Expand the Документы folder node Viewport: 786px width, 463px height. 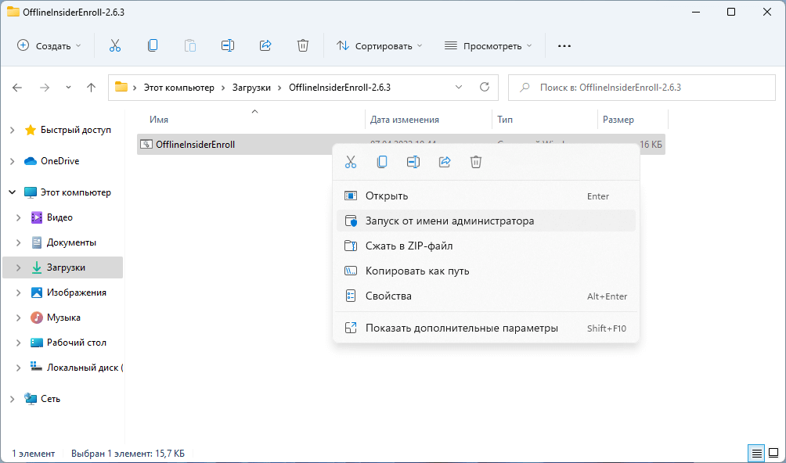click(x=19, y=242)
